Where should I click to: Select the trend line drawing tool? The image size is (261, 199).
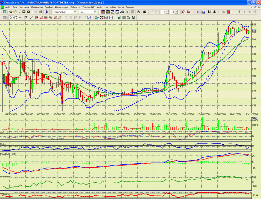click(x=32, y=17)
